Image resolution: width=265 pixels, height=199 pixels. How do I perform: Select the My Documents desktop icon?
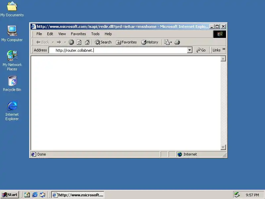(x=12, y=9)
